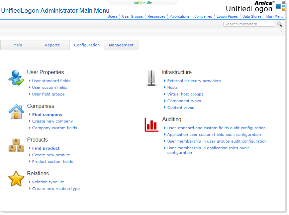
Task: Select the Main tab
Action: 18,45
